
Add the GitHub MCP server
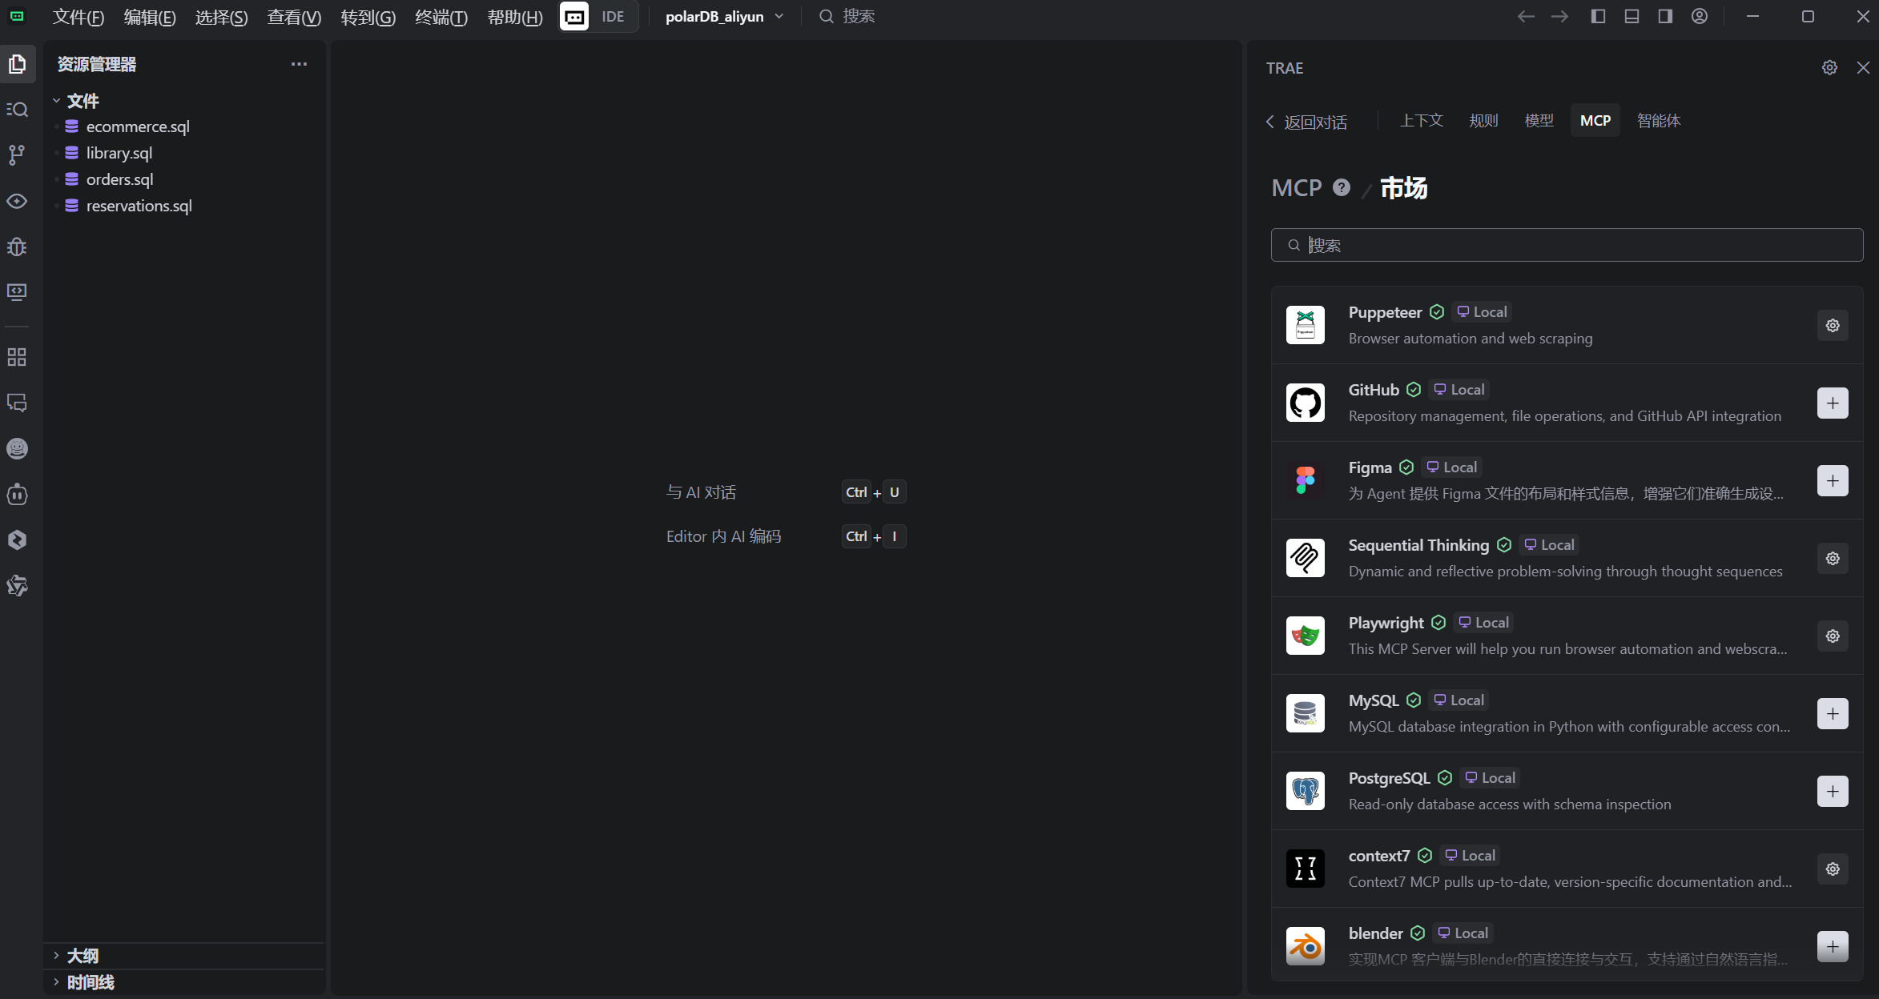click(x=1833, y=403)
